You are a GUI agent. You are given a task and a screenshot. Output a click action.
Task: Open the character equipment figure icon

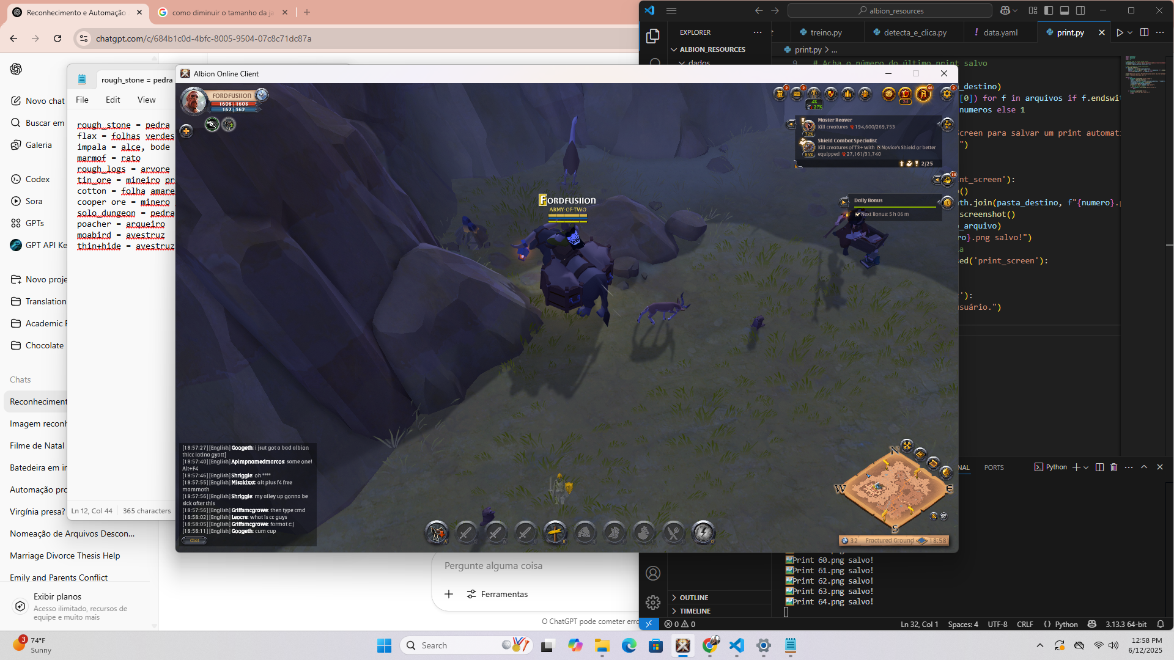pyautogui.click(x=814, y=94)
